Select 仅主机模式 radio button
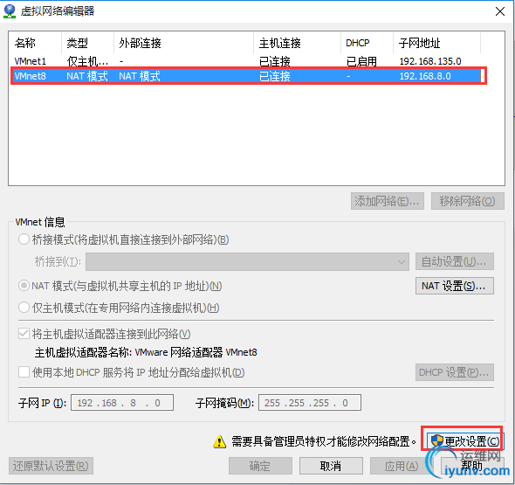The image size is (515, 485). pyautogui.click(x=24, y=308)
